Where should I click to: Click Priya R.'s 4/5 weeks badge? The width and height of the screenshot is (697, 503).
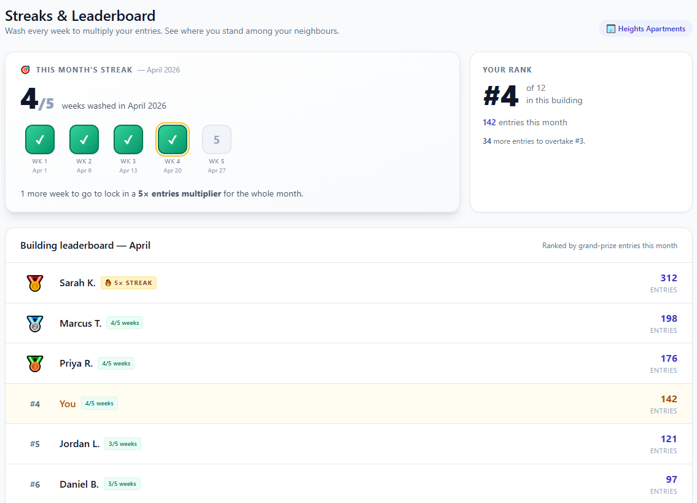(116, 364)
